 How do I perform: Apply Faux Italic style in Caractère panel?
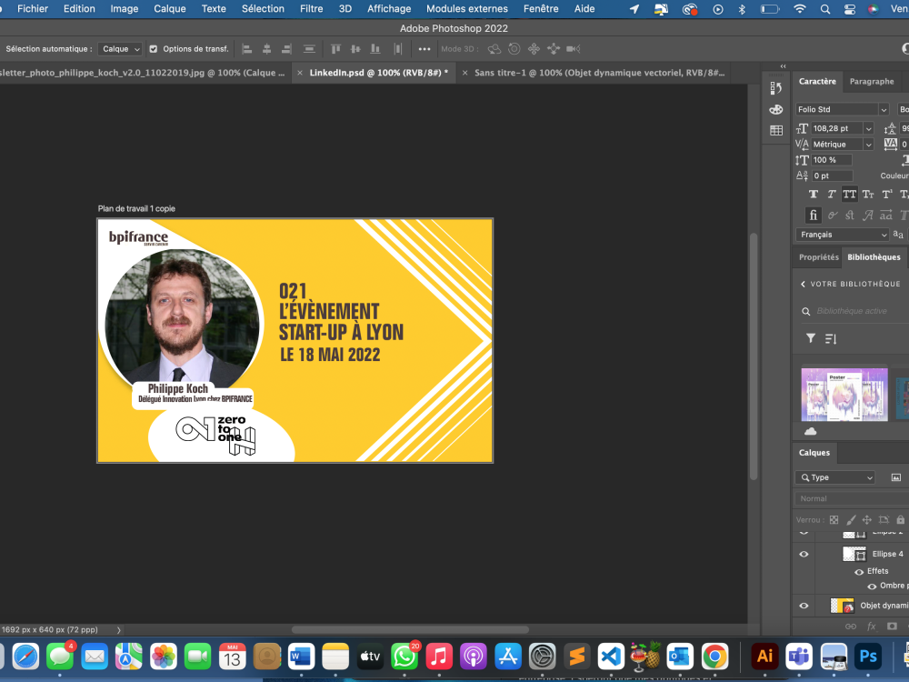832,195
